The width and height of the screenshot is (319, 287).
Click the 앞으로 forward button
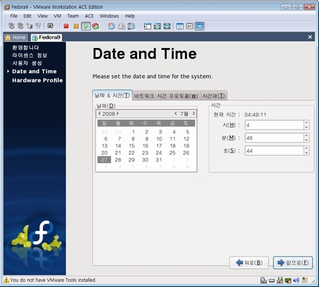292,263
